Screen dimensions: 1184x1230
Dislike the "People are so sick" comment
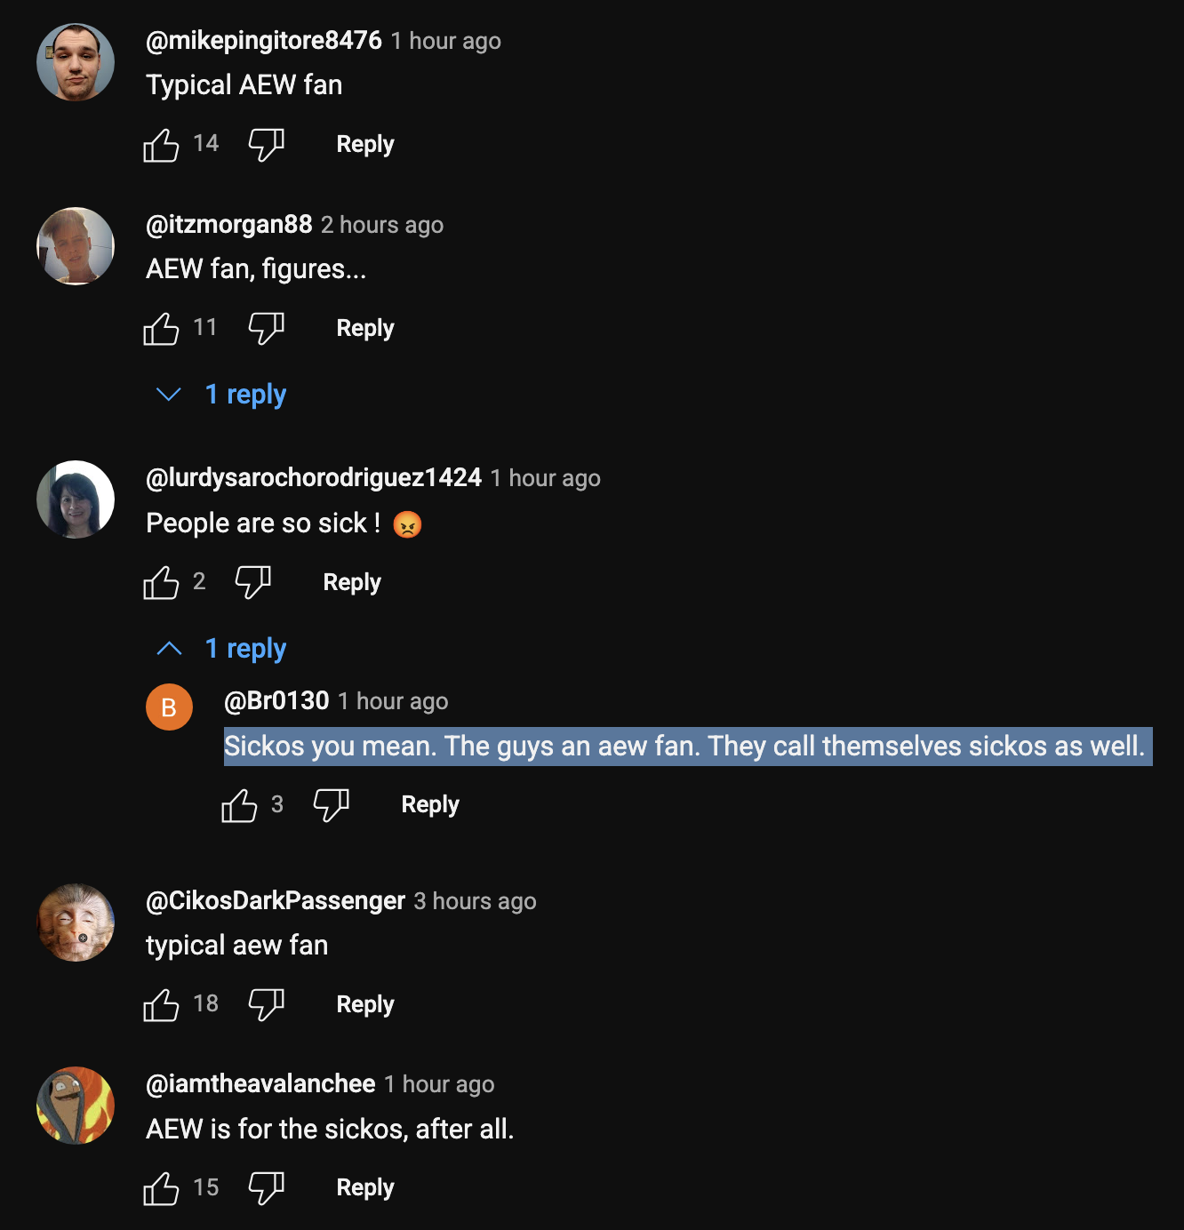point(252,582)
